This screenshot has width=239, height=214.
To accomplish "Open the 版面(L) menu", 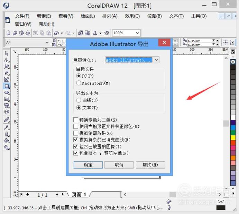I will (x=88, y=16).
